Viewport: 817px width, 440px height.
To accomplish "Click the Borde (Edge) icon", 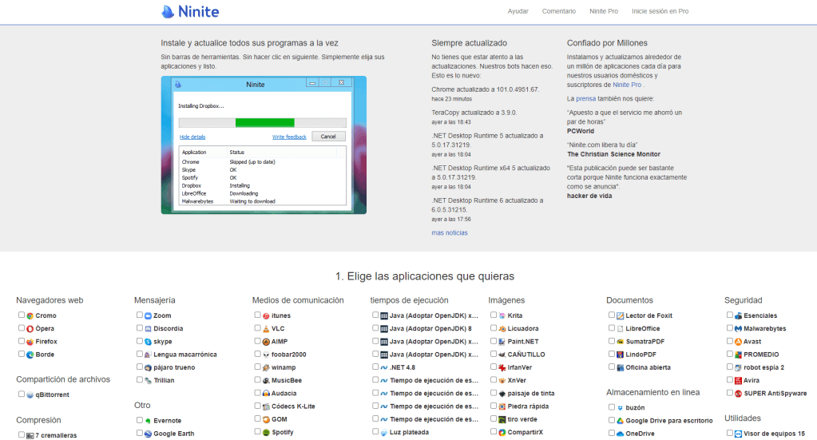I will tap(30, 355).
